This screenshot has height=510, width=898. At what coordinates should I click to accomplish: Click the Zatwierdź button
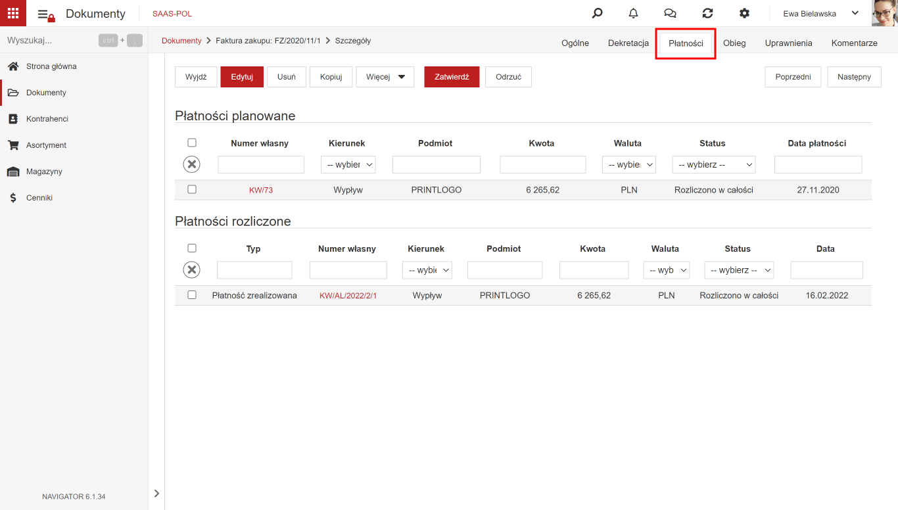tap(452, 77)
